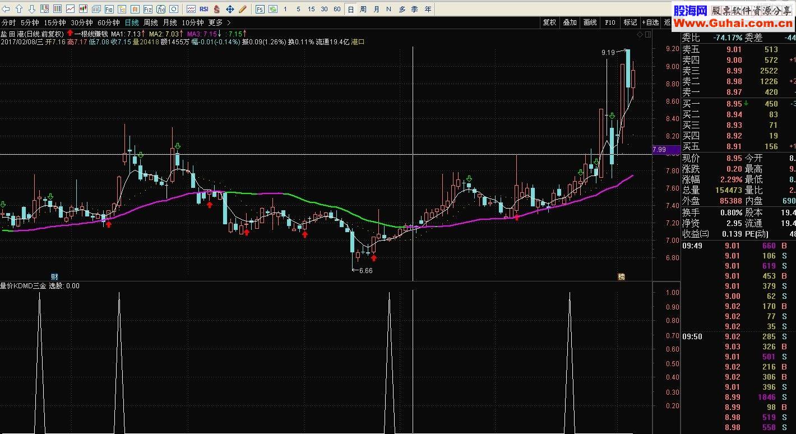This screenshot has height=434, width=796.
Task: Switch to 5分钟 tab
Action: click(x=30, y=22)
